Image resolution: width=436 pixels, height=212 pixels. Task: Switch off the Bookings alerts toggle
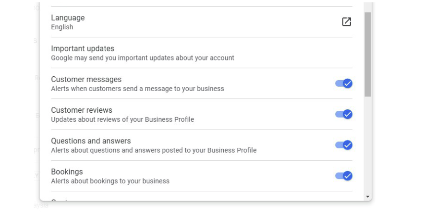tap(344, 176)
